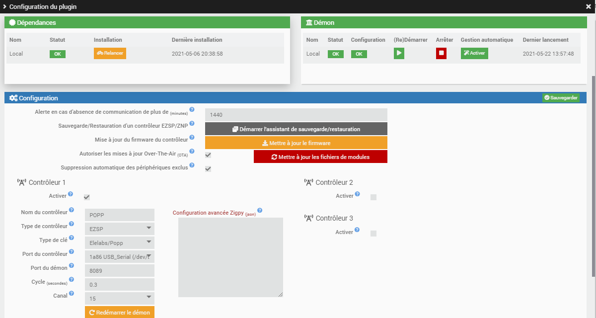The height and width of the screenshot is (318, 596).
Task: Click the Démon Configuration OK badge
Action: click(359, 54)
